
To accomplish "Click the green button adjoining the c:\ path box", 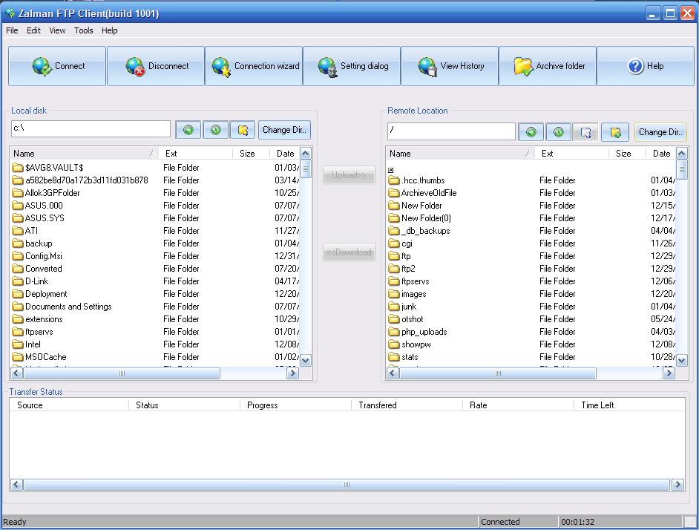I will pos(188,130).
